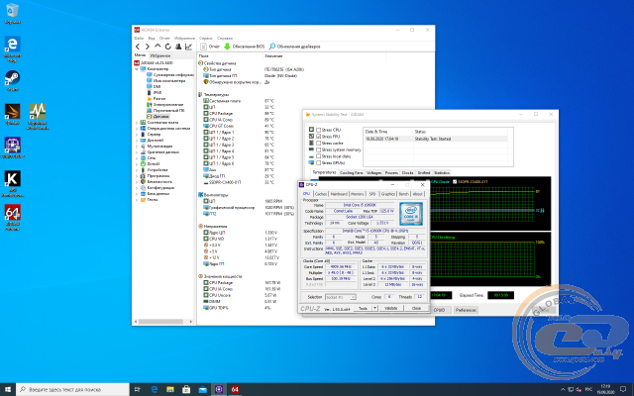Expand the Сервер tree node
This screenshot has width=634, height=396.
point(137,135)
